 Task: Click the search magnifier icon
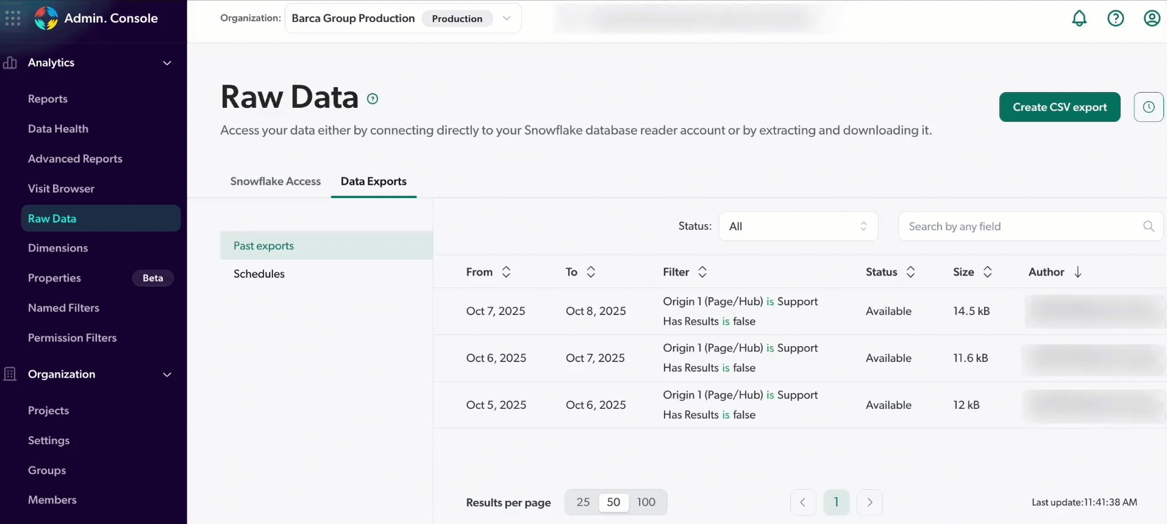1148,227
